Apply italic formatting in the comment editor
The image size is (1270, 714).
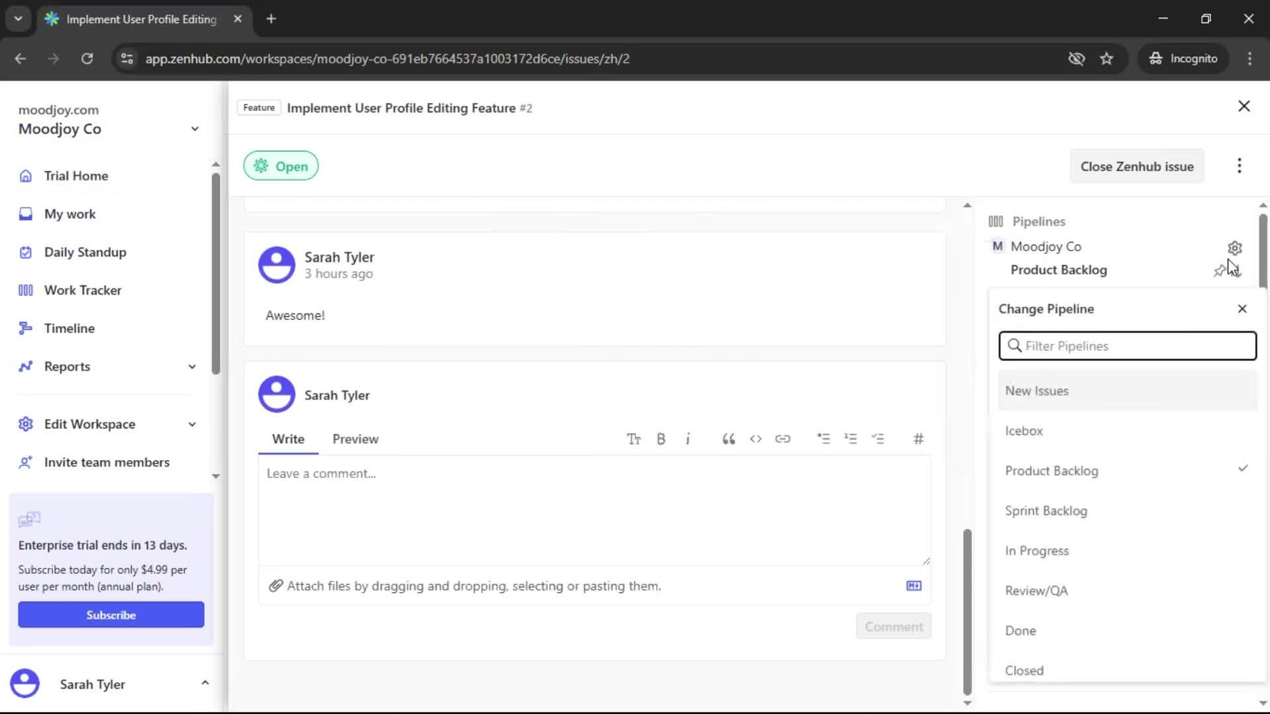[689, 438]
